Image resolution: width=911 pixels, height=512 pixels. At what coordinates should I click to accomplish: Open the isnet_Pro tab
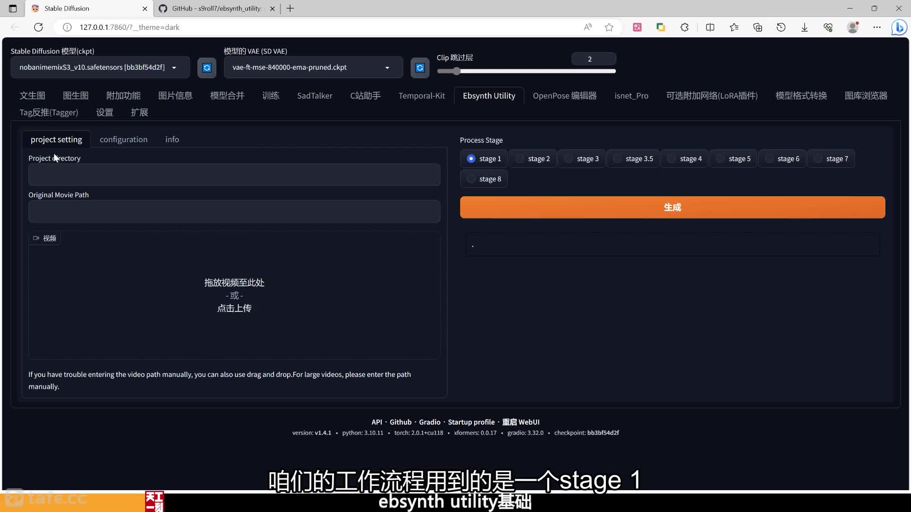(632, 95)
